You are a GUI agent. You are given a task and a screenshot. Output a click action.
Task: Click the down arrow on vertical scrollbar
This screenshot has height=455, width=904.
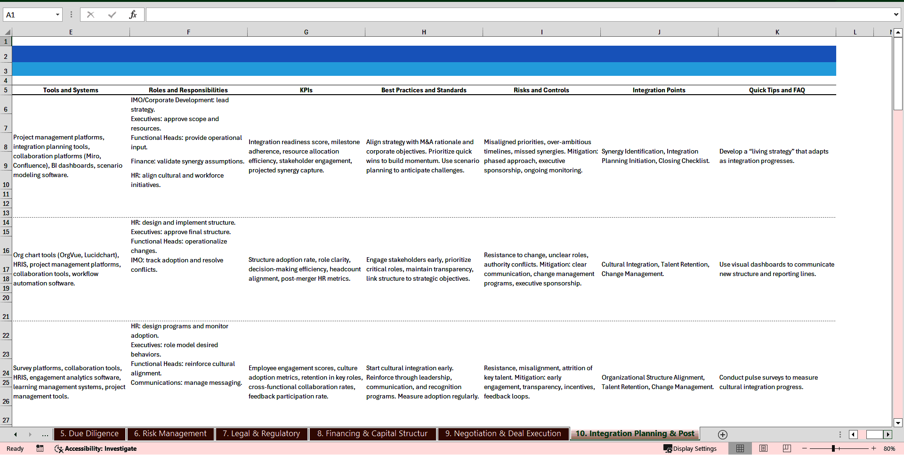coord(898,422)
